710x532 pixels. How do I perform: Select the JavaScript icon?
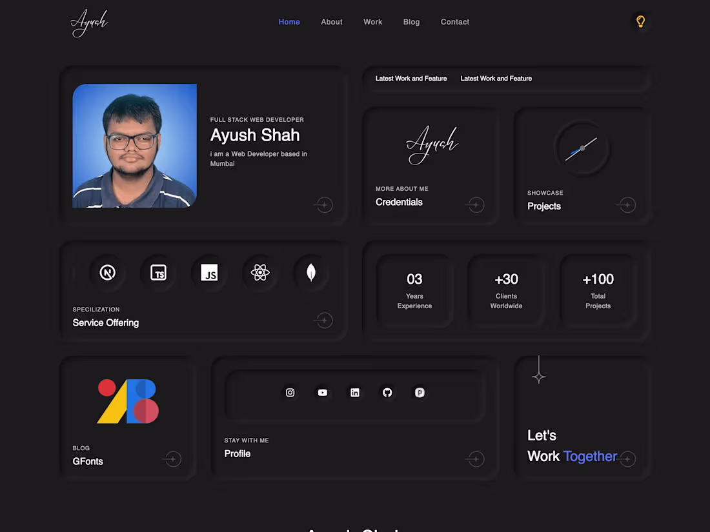209,273
